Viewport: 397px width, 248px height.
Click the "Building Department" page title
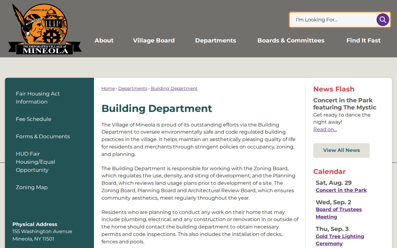tap(157, 108)
